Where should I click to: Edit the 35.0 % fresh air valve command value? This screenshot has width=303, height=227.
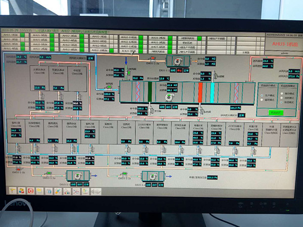coord(119,70)
